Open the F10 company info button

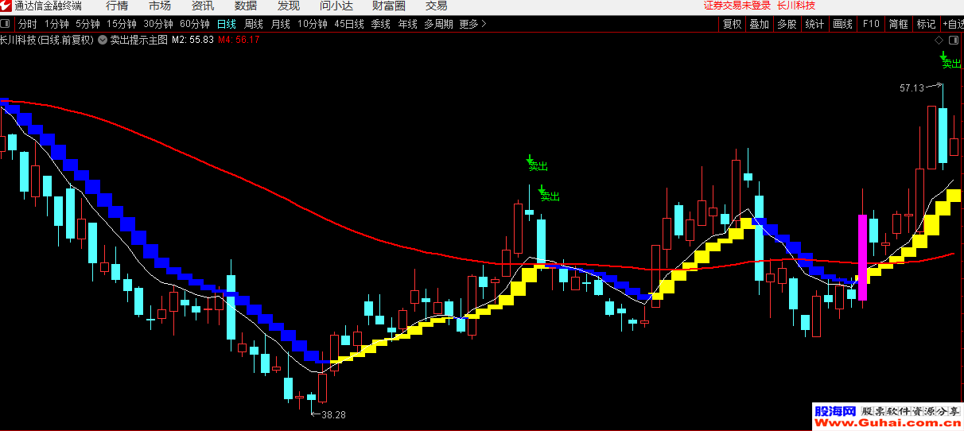[x=871, y=24]
